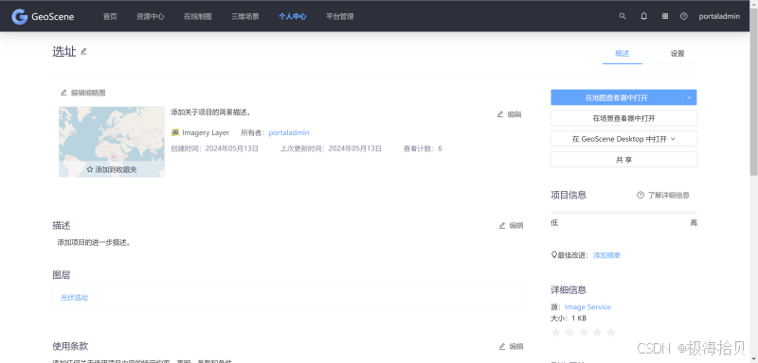Viewport: 758px width, 363px height.
Task: Open 资源中心 in navigation bar
Action: pos(151,16)
